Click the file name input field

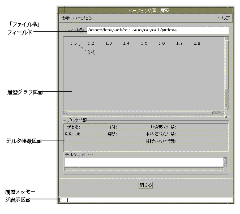[157, 30]
